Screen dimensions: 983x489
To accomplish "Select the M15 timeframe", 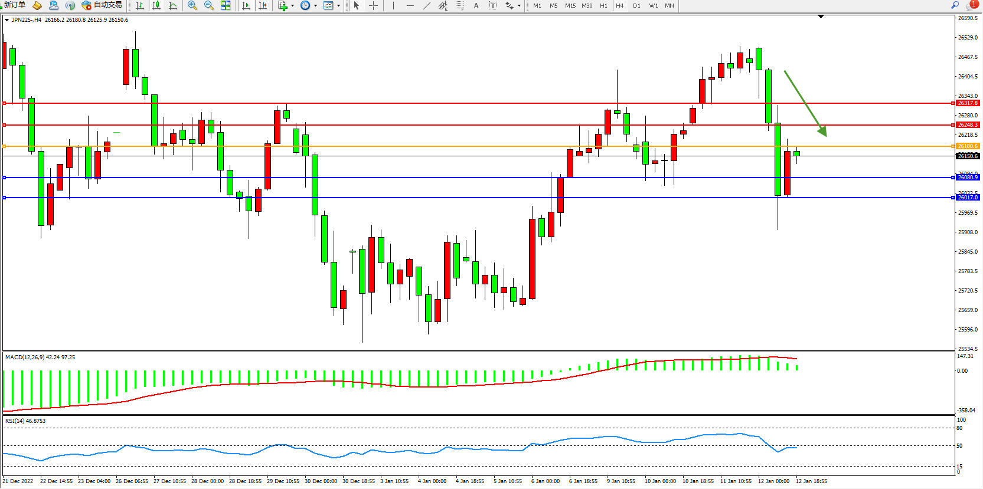I will pos(570,6).
